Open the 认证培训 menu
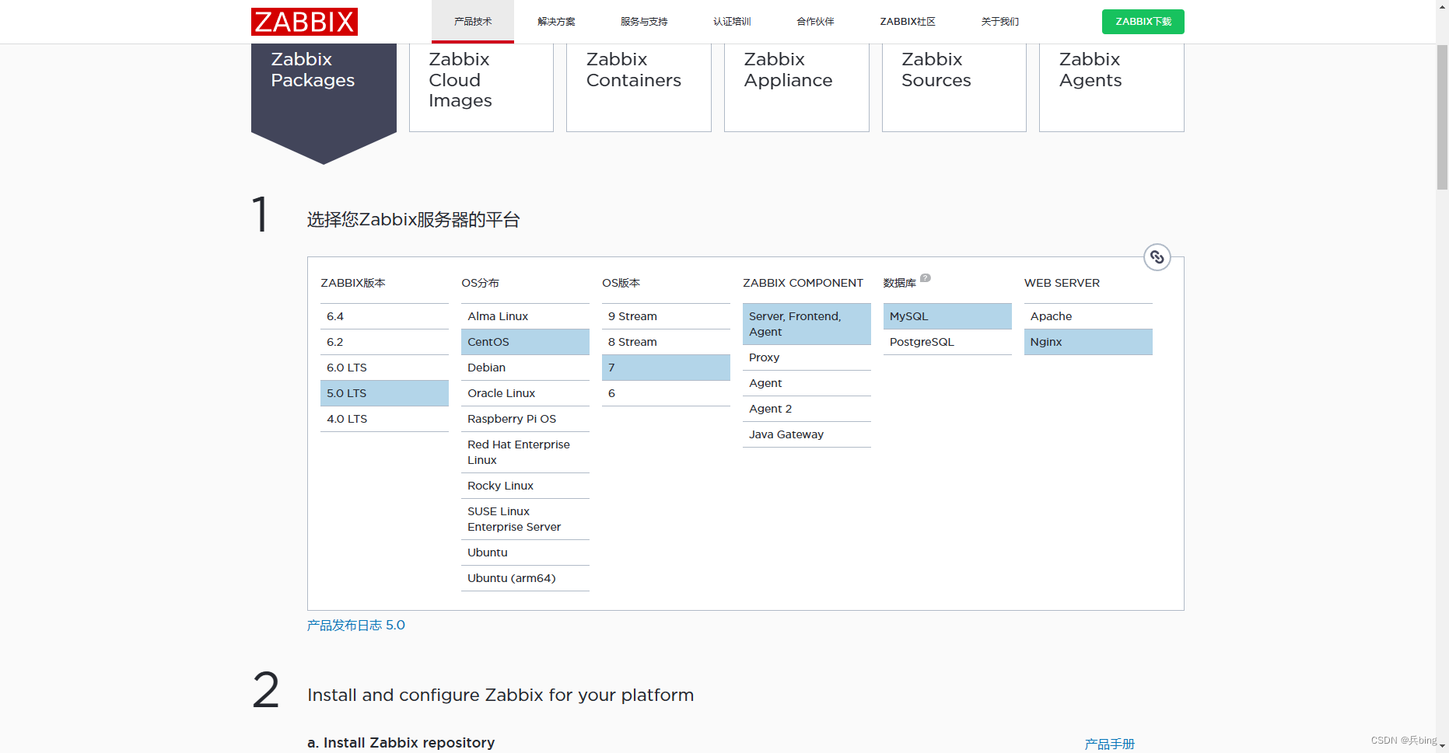1449x753 pixels. tap(732, 22)
